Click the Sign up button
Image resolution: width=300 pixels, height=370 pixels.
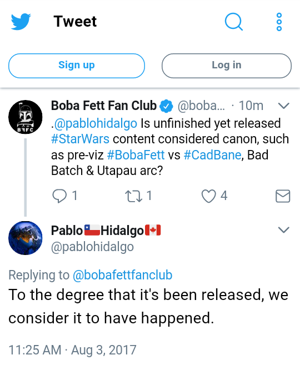[x=77, y=66]
